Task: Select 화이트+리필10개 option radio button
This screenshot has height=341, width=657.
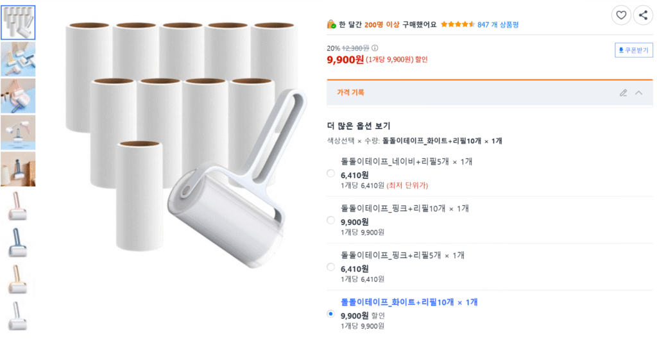Action: [331, 314]
